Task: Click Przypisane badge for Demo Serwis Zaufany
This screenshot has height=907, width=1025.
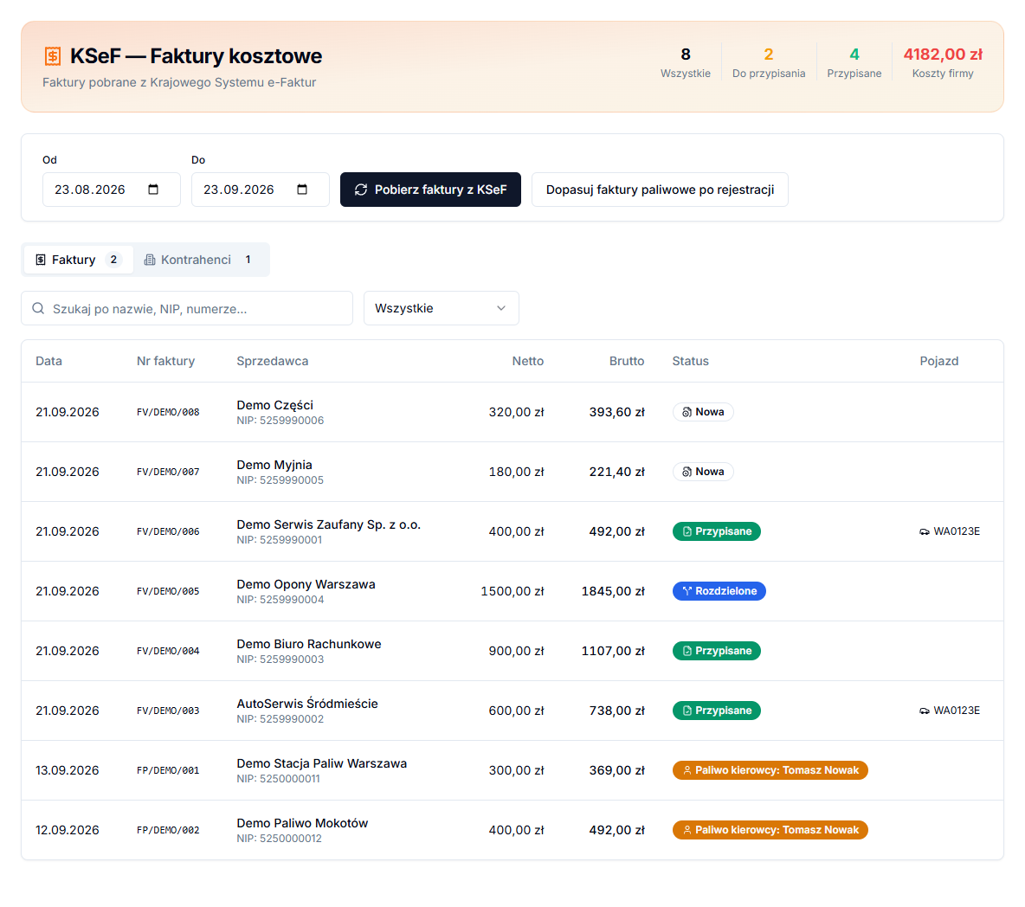Action: click(x=717, y=532)
